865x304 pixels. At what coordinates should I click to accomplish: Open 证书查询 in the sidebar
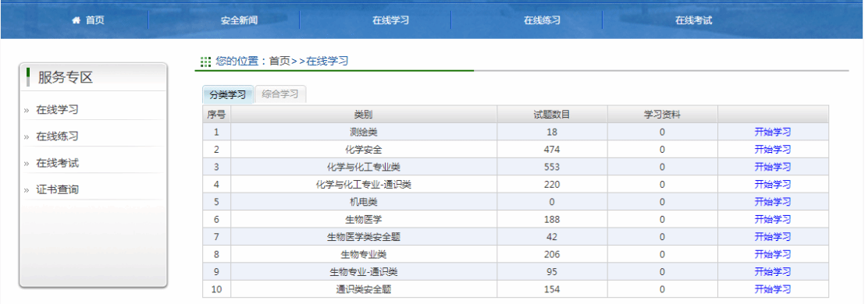click(57, 189)
